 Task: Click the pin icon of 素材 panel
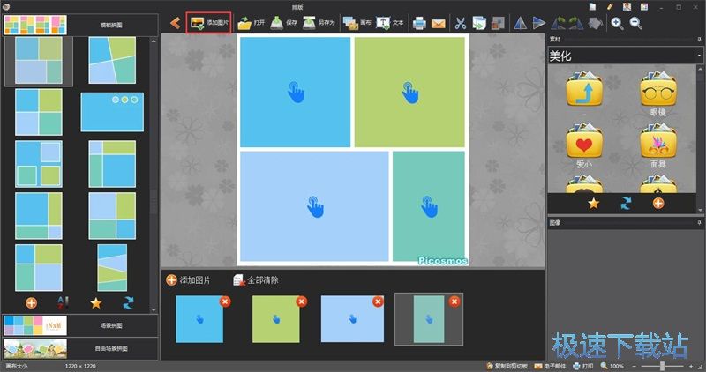click(x=699, y=40)
